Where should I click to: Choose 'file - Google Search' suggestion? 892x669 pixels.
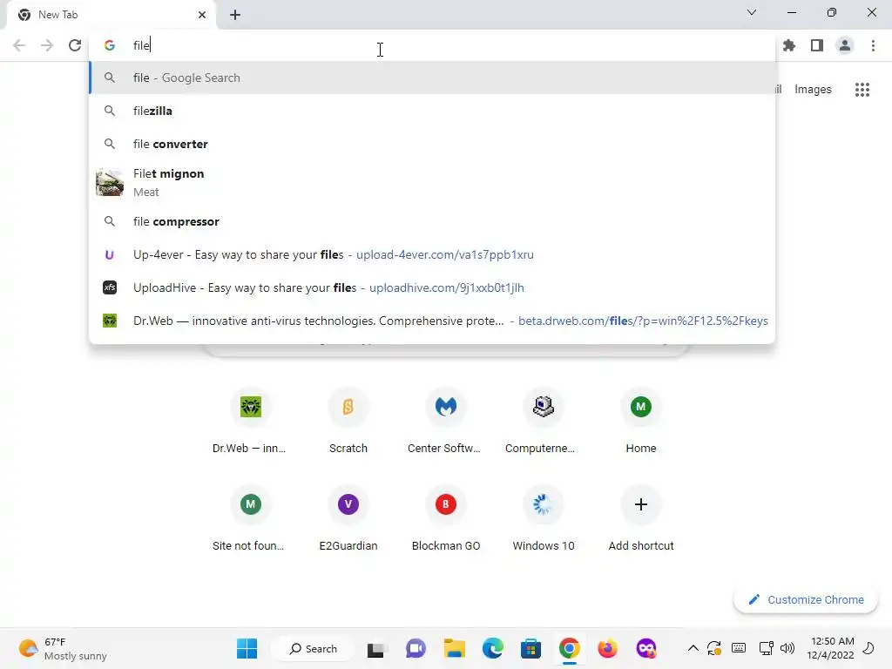tap(432, 78)
